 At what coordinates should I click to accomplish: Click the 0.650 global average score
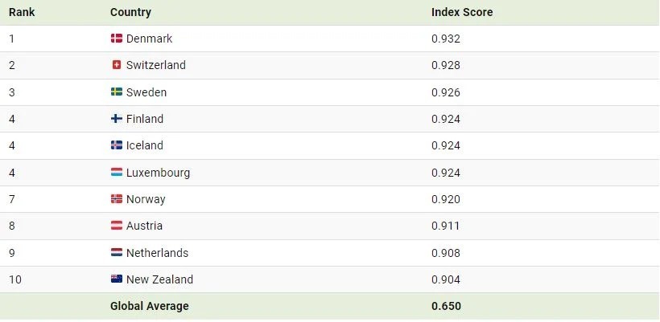(446, 306)
